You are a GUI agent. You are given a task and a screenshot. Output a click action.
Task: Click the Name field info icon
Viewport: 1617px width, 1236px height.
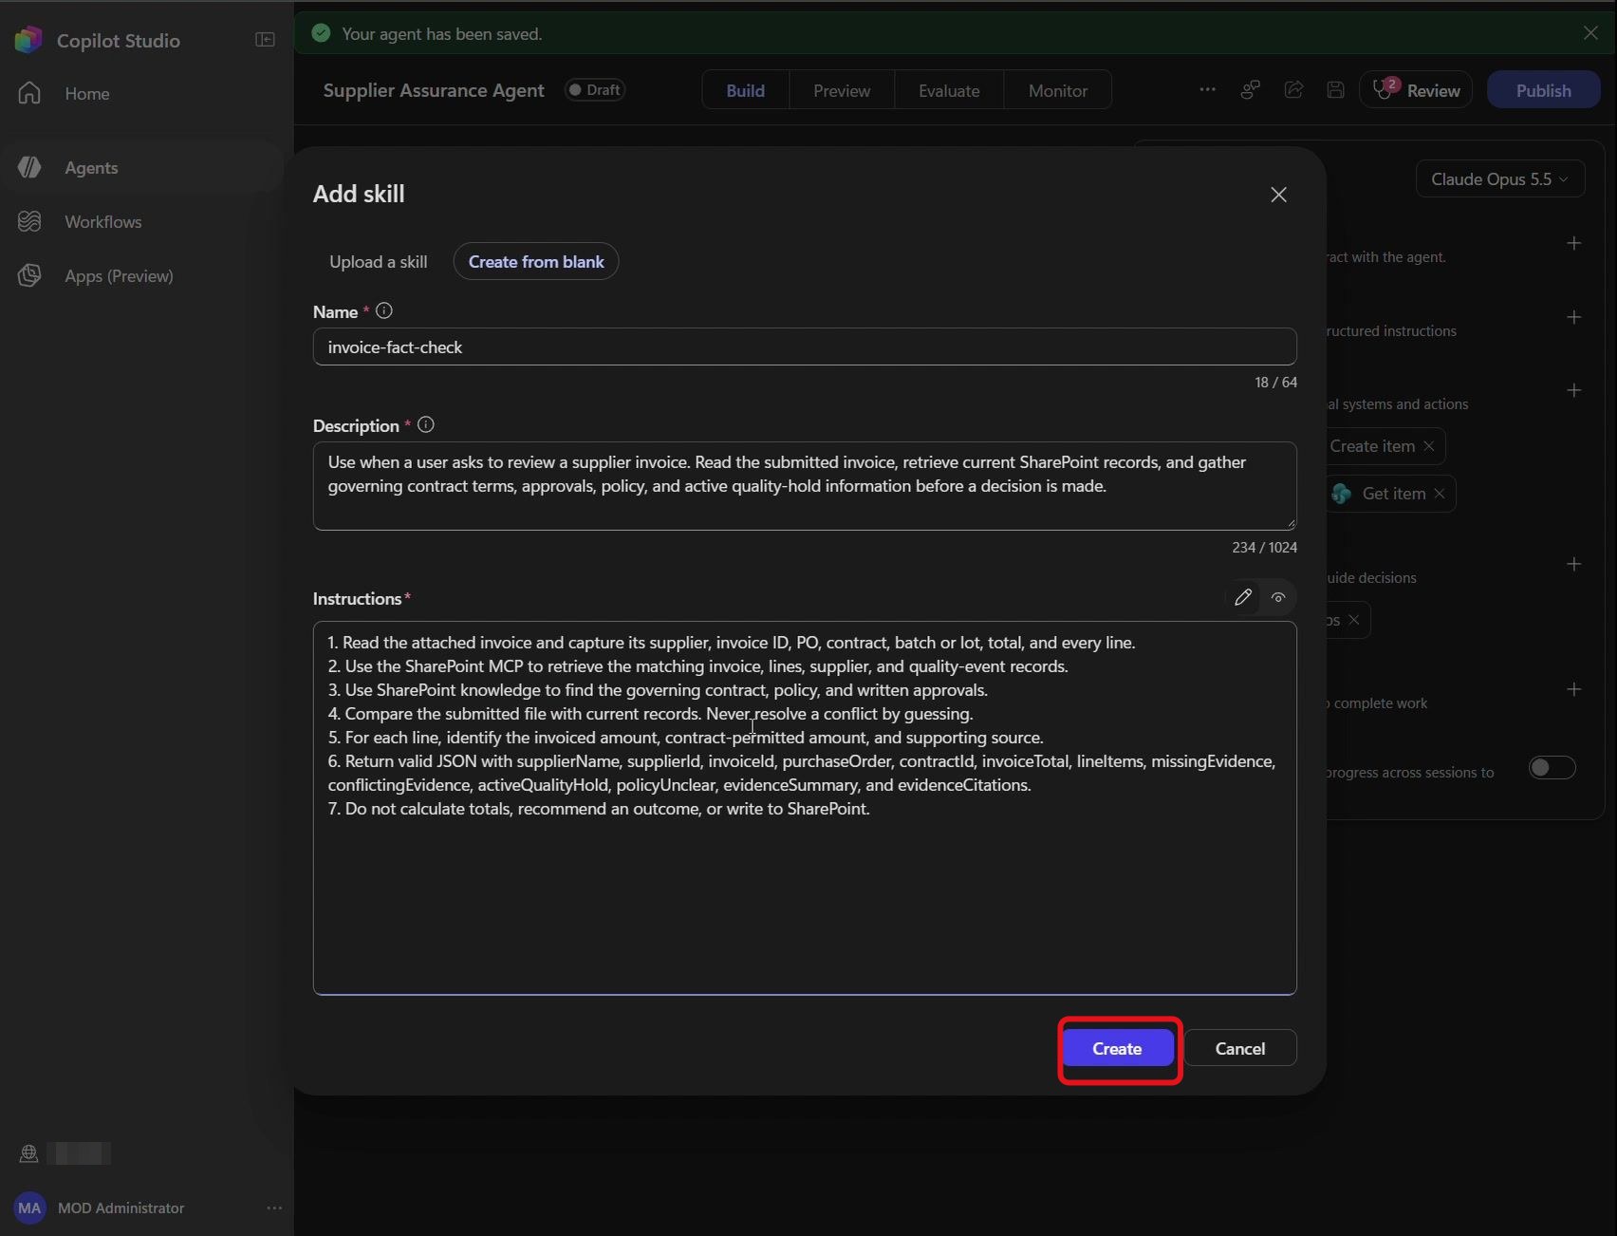(384, 310)
